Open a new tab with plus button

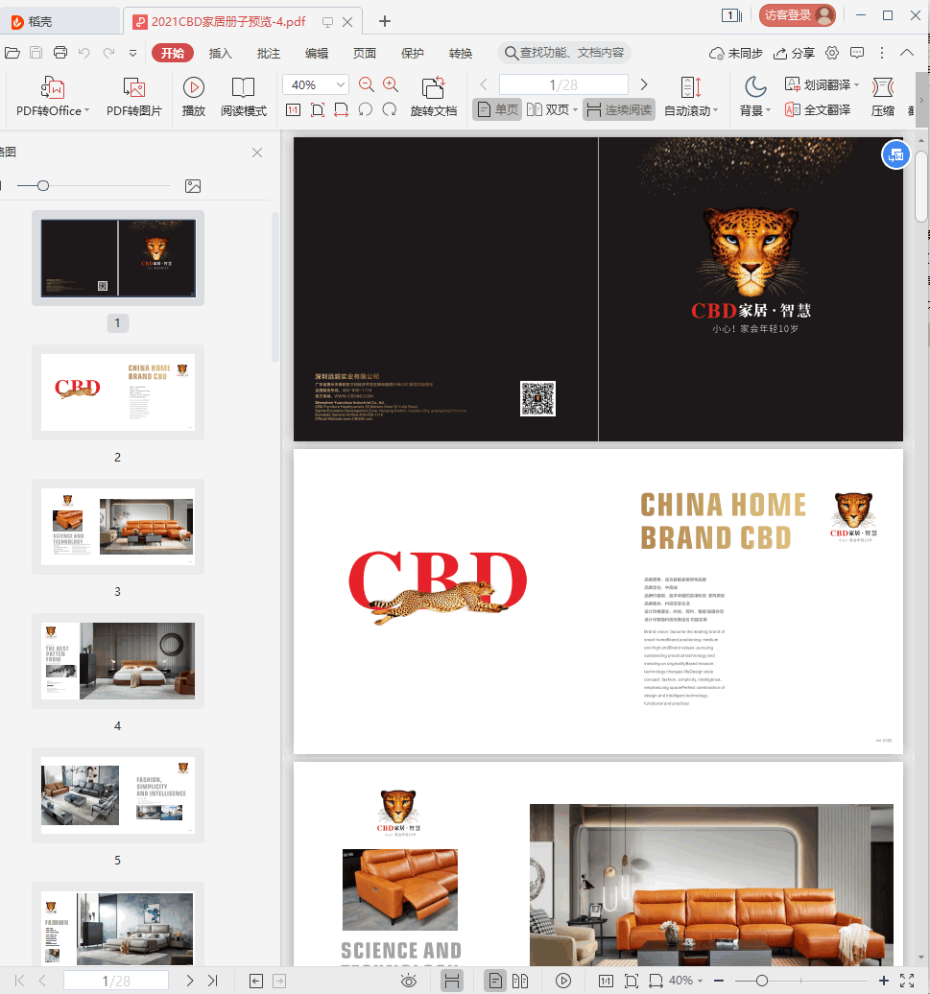(384, 21)
